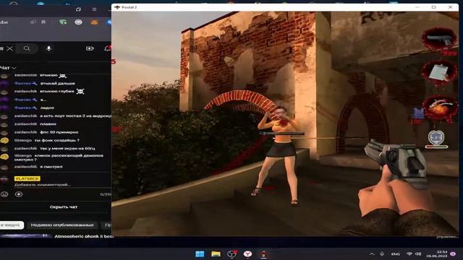The width and height of the screenshot is (463, 260).
Task: Open the create video camera icon
Action: (90, 48)
